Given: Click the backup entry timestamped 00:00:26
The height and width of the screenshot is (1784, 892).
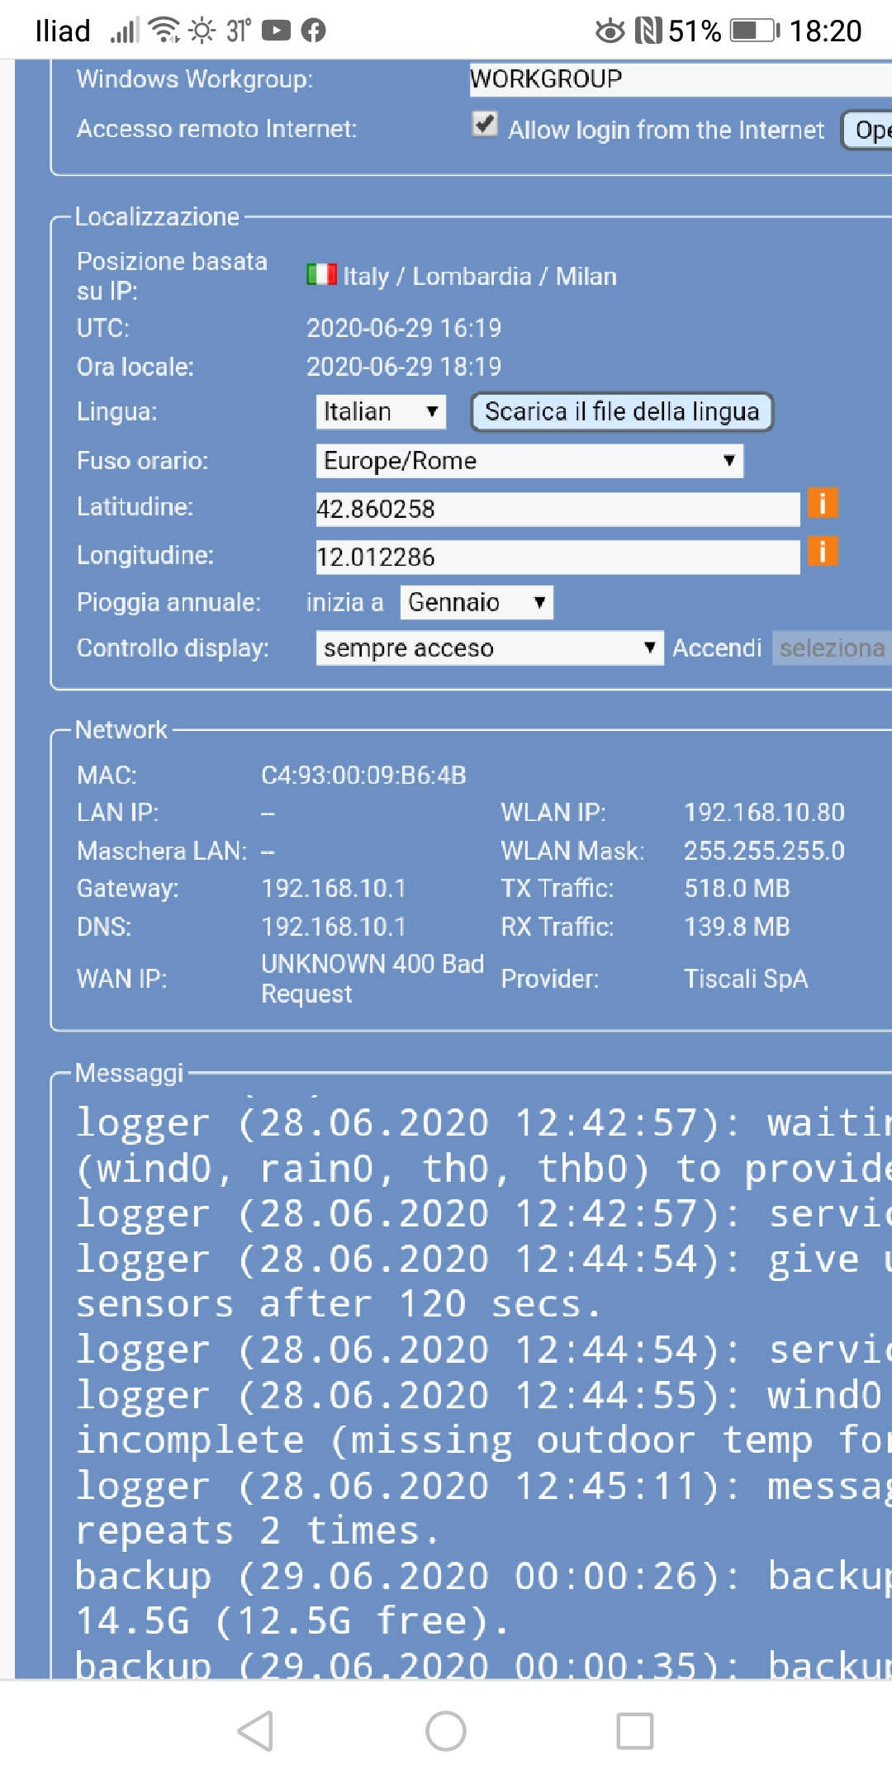Looking at the screenshot, I should click(483, 1576).
